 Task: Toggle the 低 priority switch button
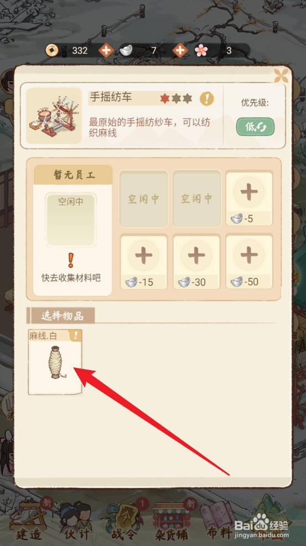tap(255, 127)
